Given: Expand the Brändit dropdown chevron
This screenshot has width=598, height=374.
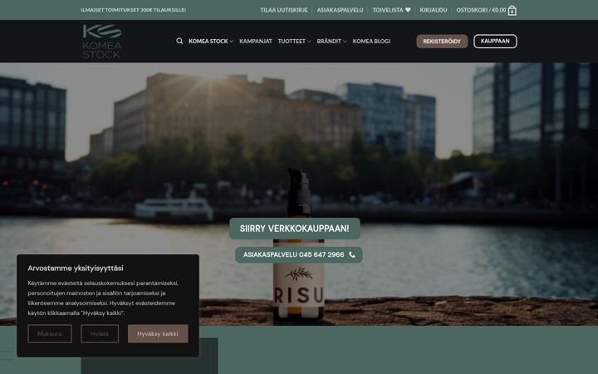Looking at the screenshot, I should pyautogui.click(x=345, y=42).
